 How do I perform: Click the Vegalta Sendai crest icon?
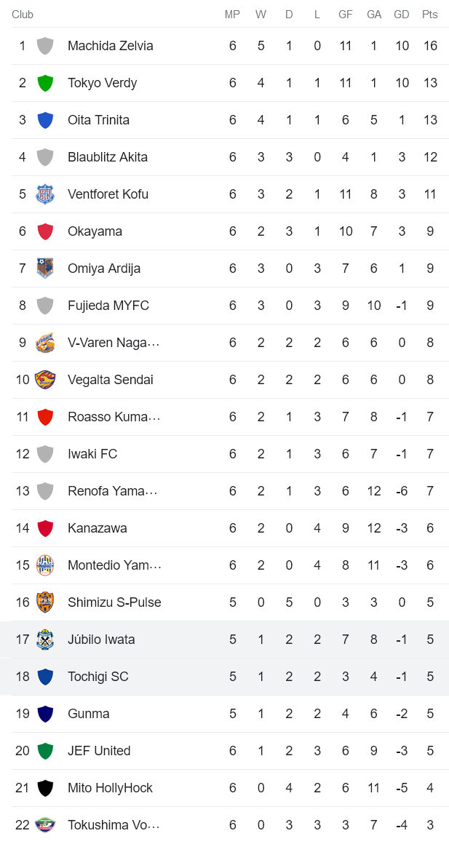[45, 379]
